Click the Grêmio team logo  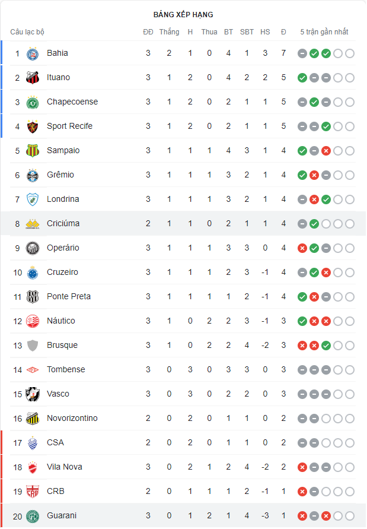coord(33,175)
